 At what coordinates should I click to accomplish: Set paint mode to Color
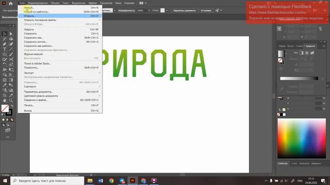point(3,120)
